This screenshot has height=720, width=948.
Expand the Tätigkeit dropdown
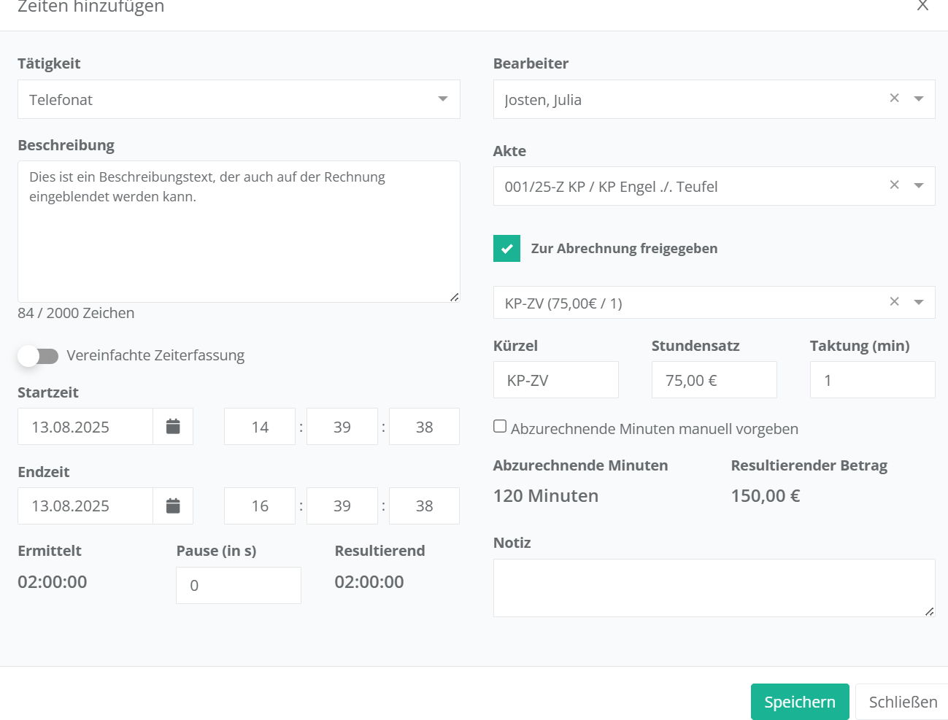pyautogui.click(x=442, y=99)
